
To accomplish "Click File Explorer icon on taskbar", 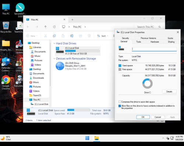I will pyautogui.click(x=96, y=138).
